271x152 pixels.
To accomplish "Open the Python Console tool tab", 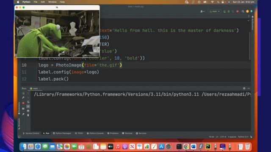I will pos(95,133).
